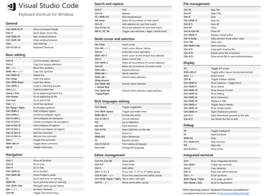
Task: Click the "Shrink selection" entry
Action: (x=130, y=74)
